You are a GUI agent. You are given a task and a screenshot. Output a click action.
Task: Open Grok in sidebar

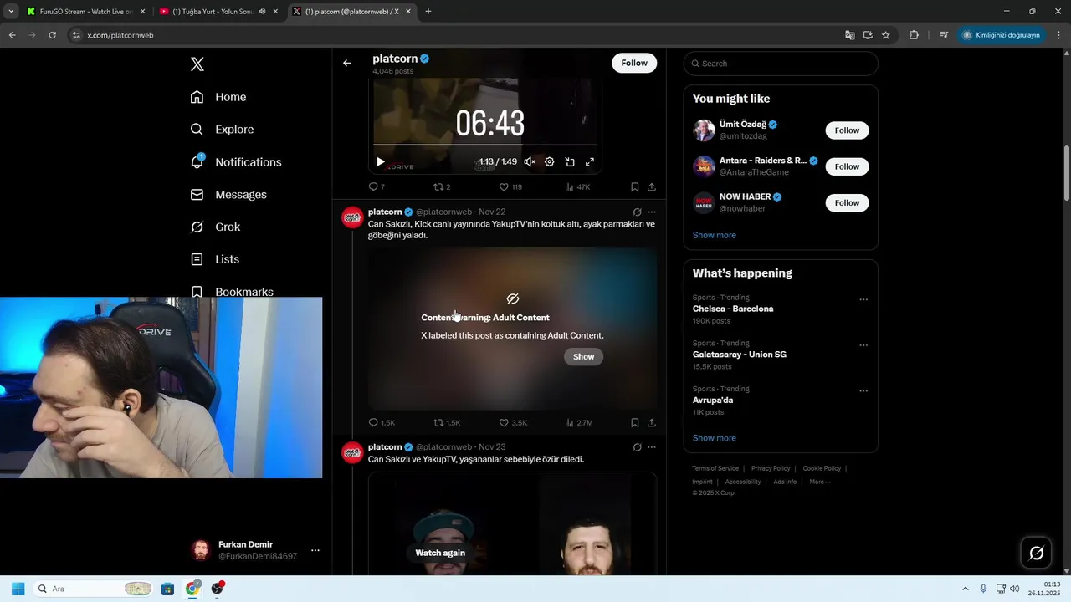coord(215,227)
